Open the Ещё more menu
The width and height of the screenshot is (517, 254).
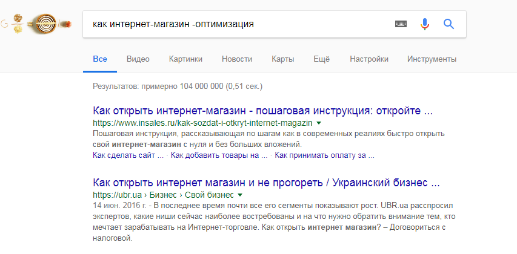321,59
